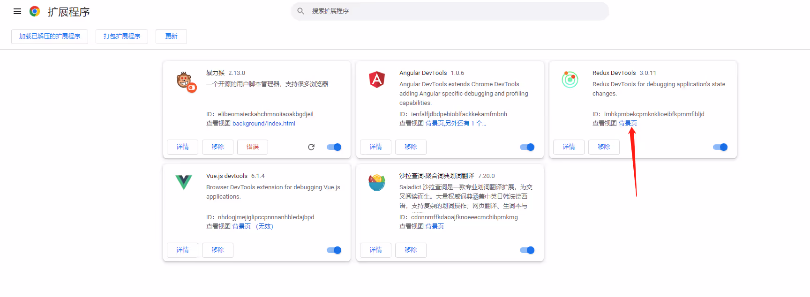Image resolution: width=810 pixels, height=297 pixels.
Task: Click the Angular DevTools logo icon
Action: pyautogui.click(x=377, y=80)
